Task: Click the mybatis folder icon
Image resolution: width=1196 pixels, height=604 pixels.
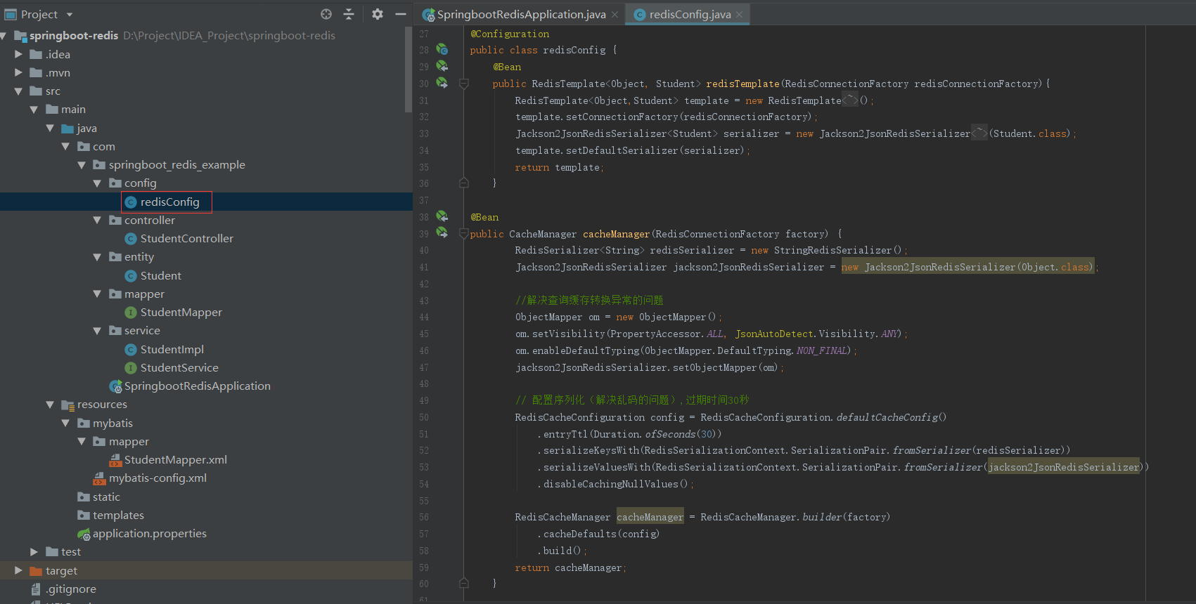Action: click(x=84, y=423)
